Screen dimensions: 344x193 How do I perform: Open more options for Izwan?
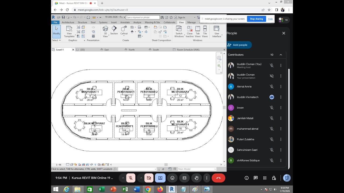click(281, 108)
